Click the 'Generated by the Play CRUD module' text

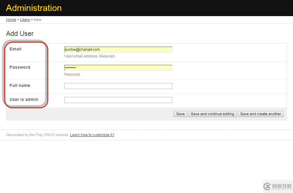click(x=38, y=135)
